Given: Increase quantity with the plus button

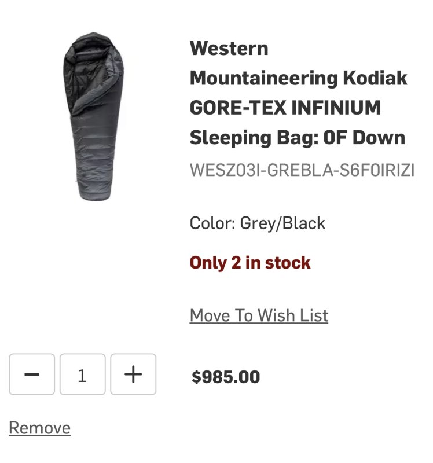Looking at the screenshot, I should pyautogui.click(x=133, y=374).
